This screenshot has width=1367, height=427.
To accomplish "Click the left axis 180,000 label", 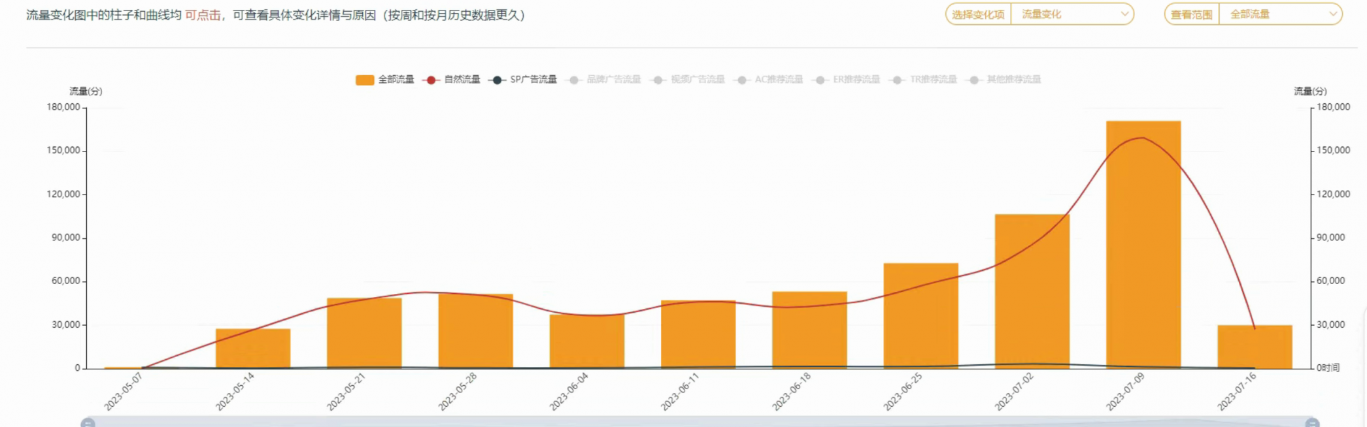I will [x=63, y=107].
